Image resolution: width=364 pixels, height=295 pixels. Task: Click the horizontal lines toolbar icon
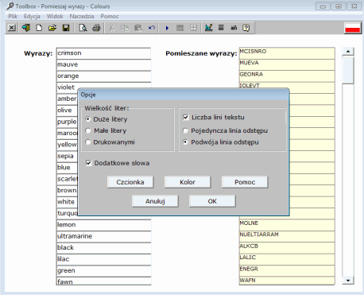(221, 28)
